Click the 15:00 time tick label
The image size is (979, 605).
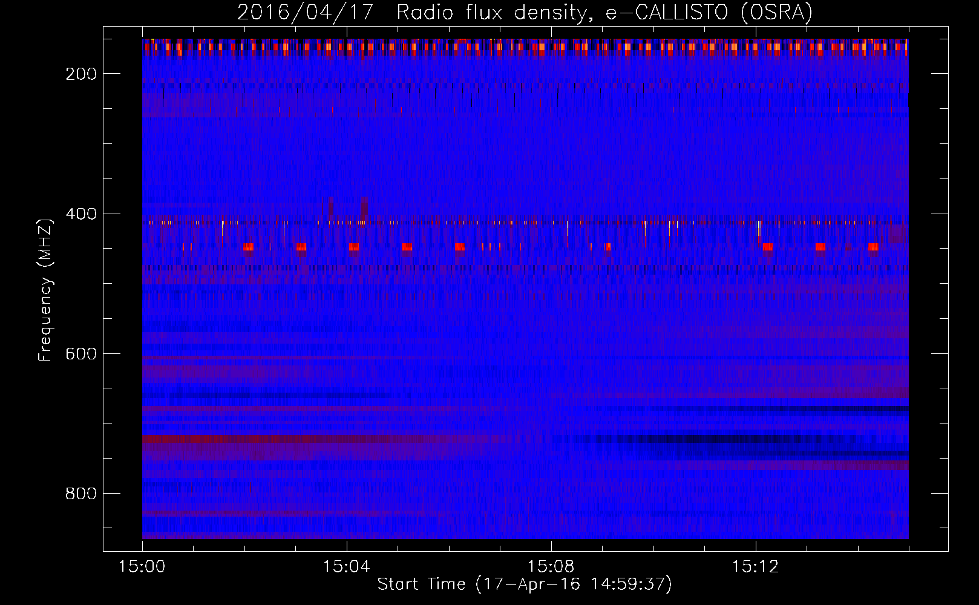(142, 567)
